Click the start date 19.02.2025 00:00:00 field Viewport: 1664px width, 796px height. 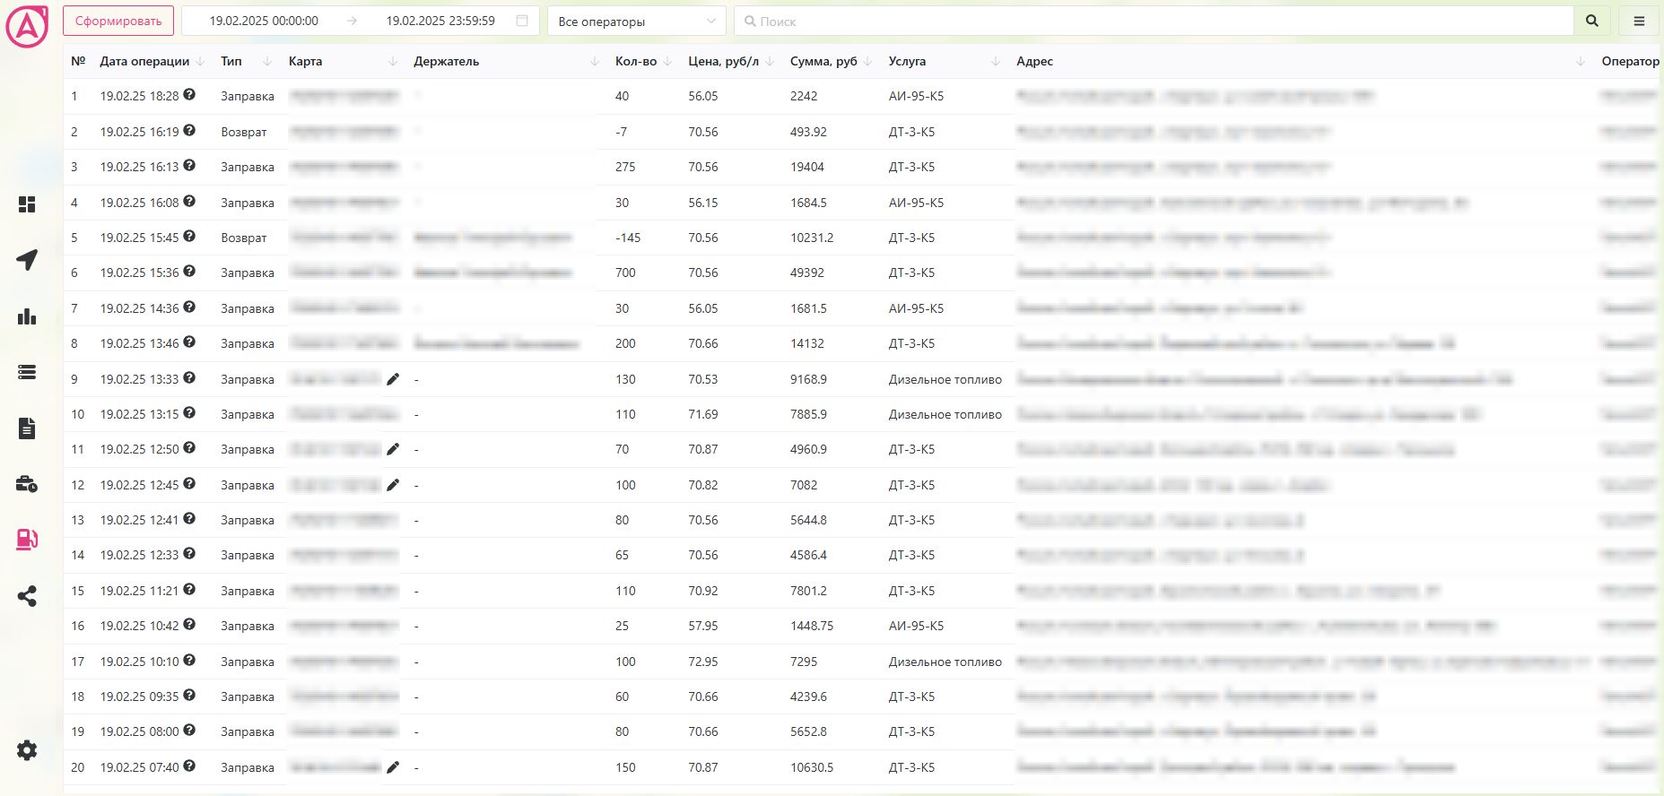(x=264, y=21)
